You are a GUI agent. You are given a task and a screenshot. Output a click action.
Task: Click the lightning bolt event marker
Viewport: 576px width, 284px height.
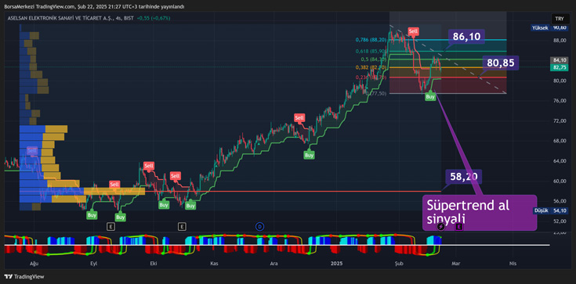coord(440,227)
